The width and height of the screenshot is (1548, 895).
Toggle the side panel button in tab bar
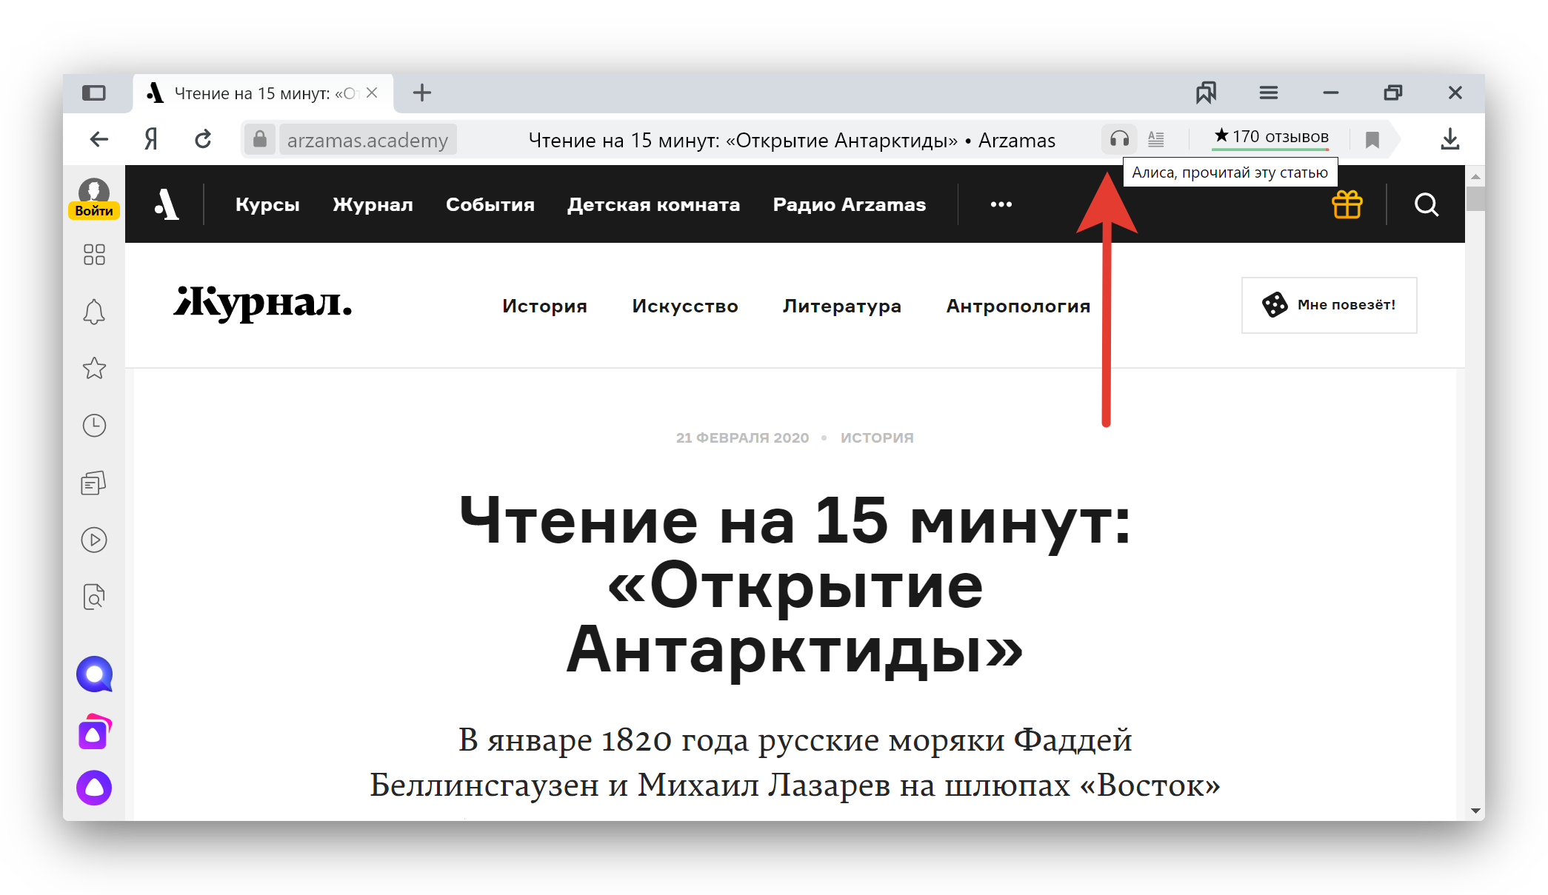(94, 93)
